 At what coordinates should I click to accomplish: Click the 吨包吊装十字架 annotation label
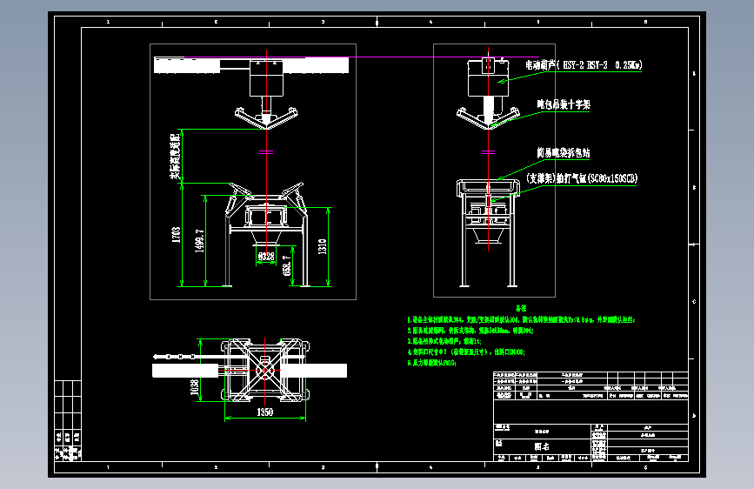(x=563, y=104)
